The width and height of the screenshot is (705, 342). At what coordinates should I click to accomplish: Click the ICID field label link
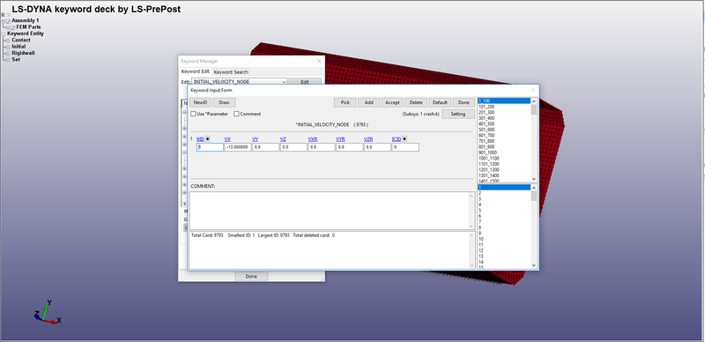(x=396, y=139)
